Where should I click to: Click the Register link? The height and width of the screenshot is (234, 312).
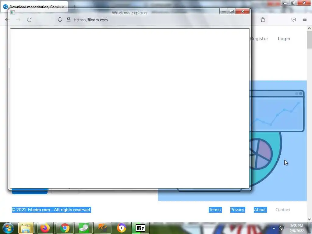point(259,39)
